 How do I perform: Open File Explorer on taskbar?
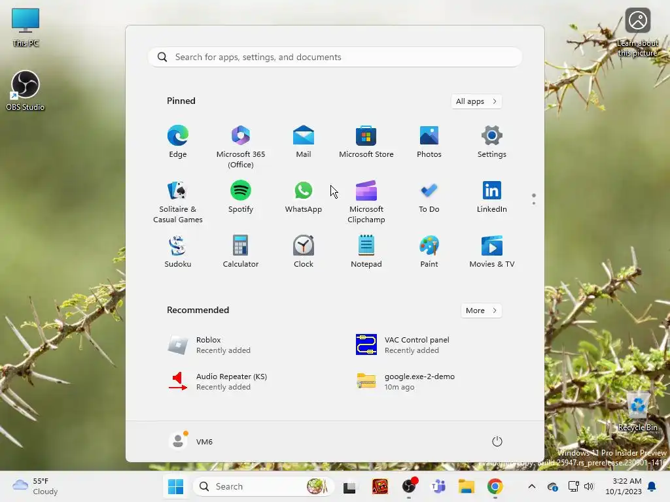click(466, 486)
